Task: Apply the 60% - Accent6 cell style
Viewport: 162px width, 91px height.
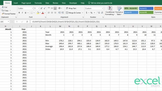Action: coord(131,8)
